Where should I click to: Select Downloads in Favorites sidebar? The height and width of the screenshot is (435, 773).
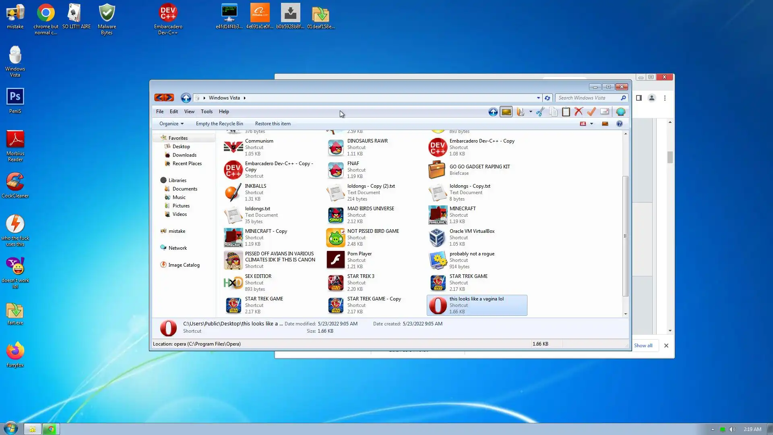pyautogui.click(x=184, y=155)
